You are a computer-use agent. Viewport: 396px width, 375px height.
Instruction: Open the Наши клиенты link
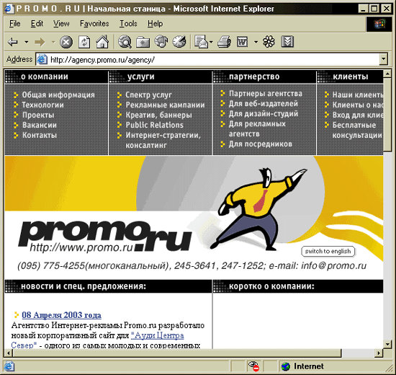[x=358, y=95]
